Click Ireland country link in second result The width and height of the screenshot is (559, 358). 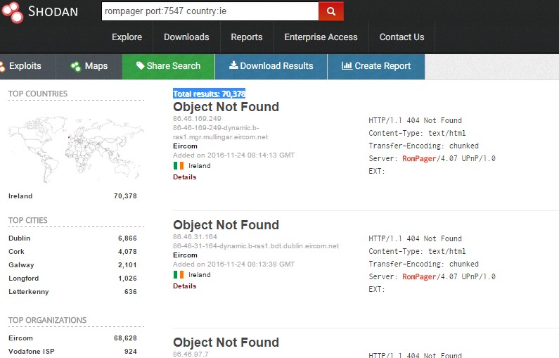[200, 275]
